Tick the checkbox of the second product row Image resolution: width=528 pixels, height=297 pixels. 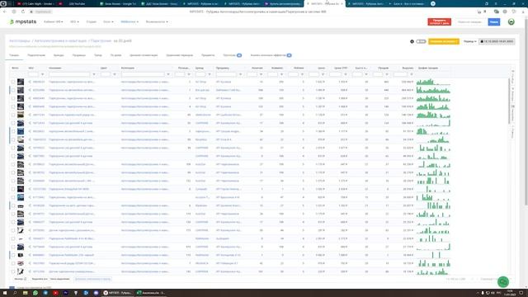pos(13,90)
